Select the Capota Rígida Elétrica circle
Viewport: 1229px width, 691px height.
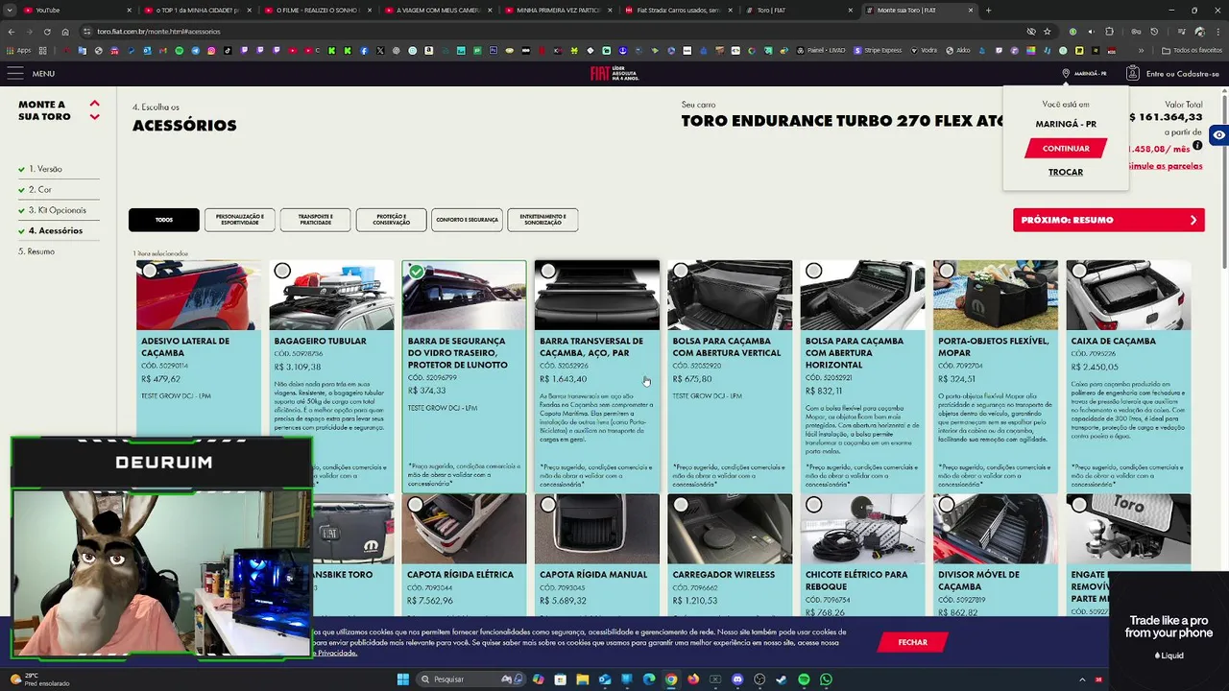[x=416, y=504]
